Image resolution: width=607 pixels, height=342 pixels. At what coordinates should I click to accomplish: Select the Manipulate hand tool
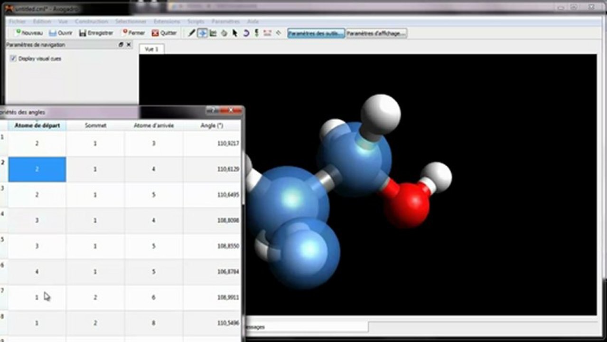pos(224,33)
